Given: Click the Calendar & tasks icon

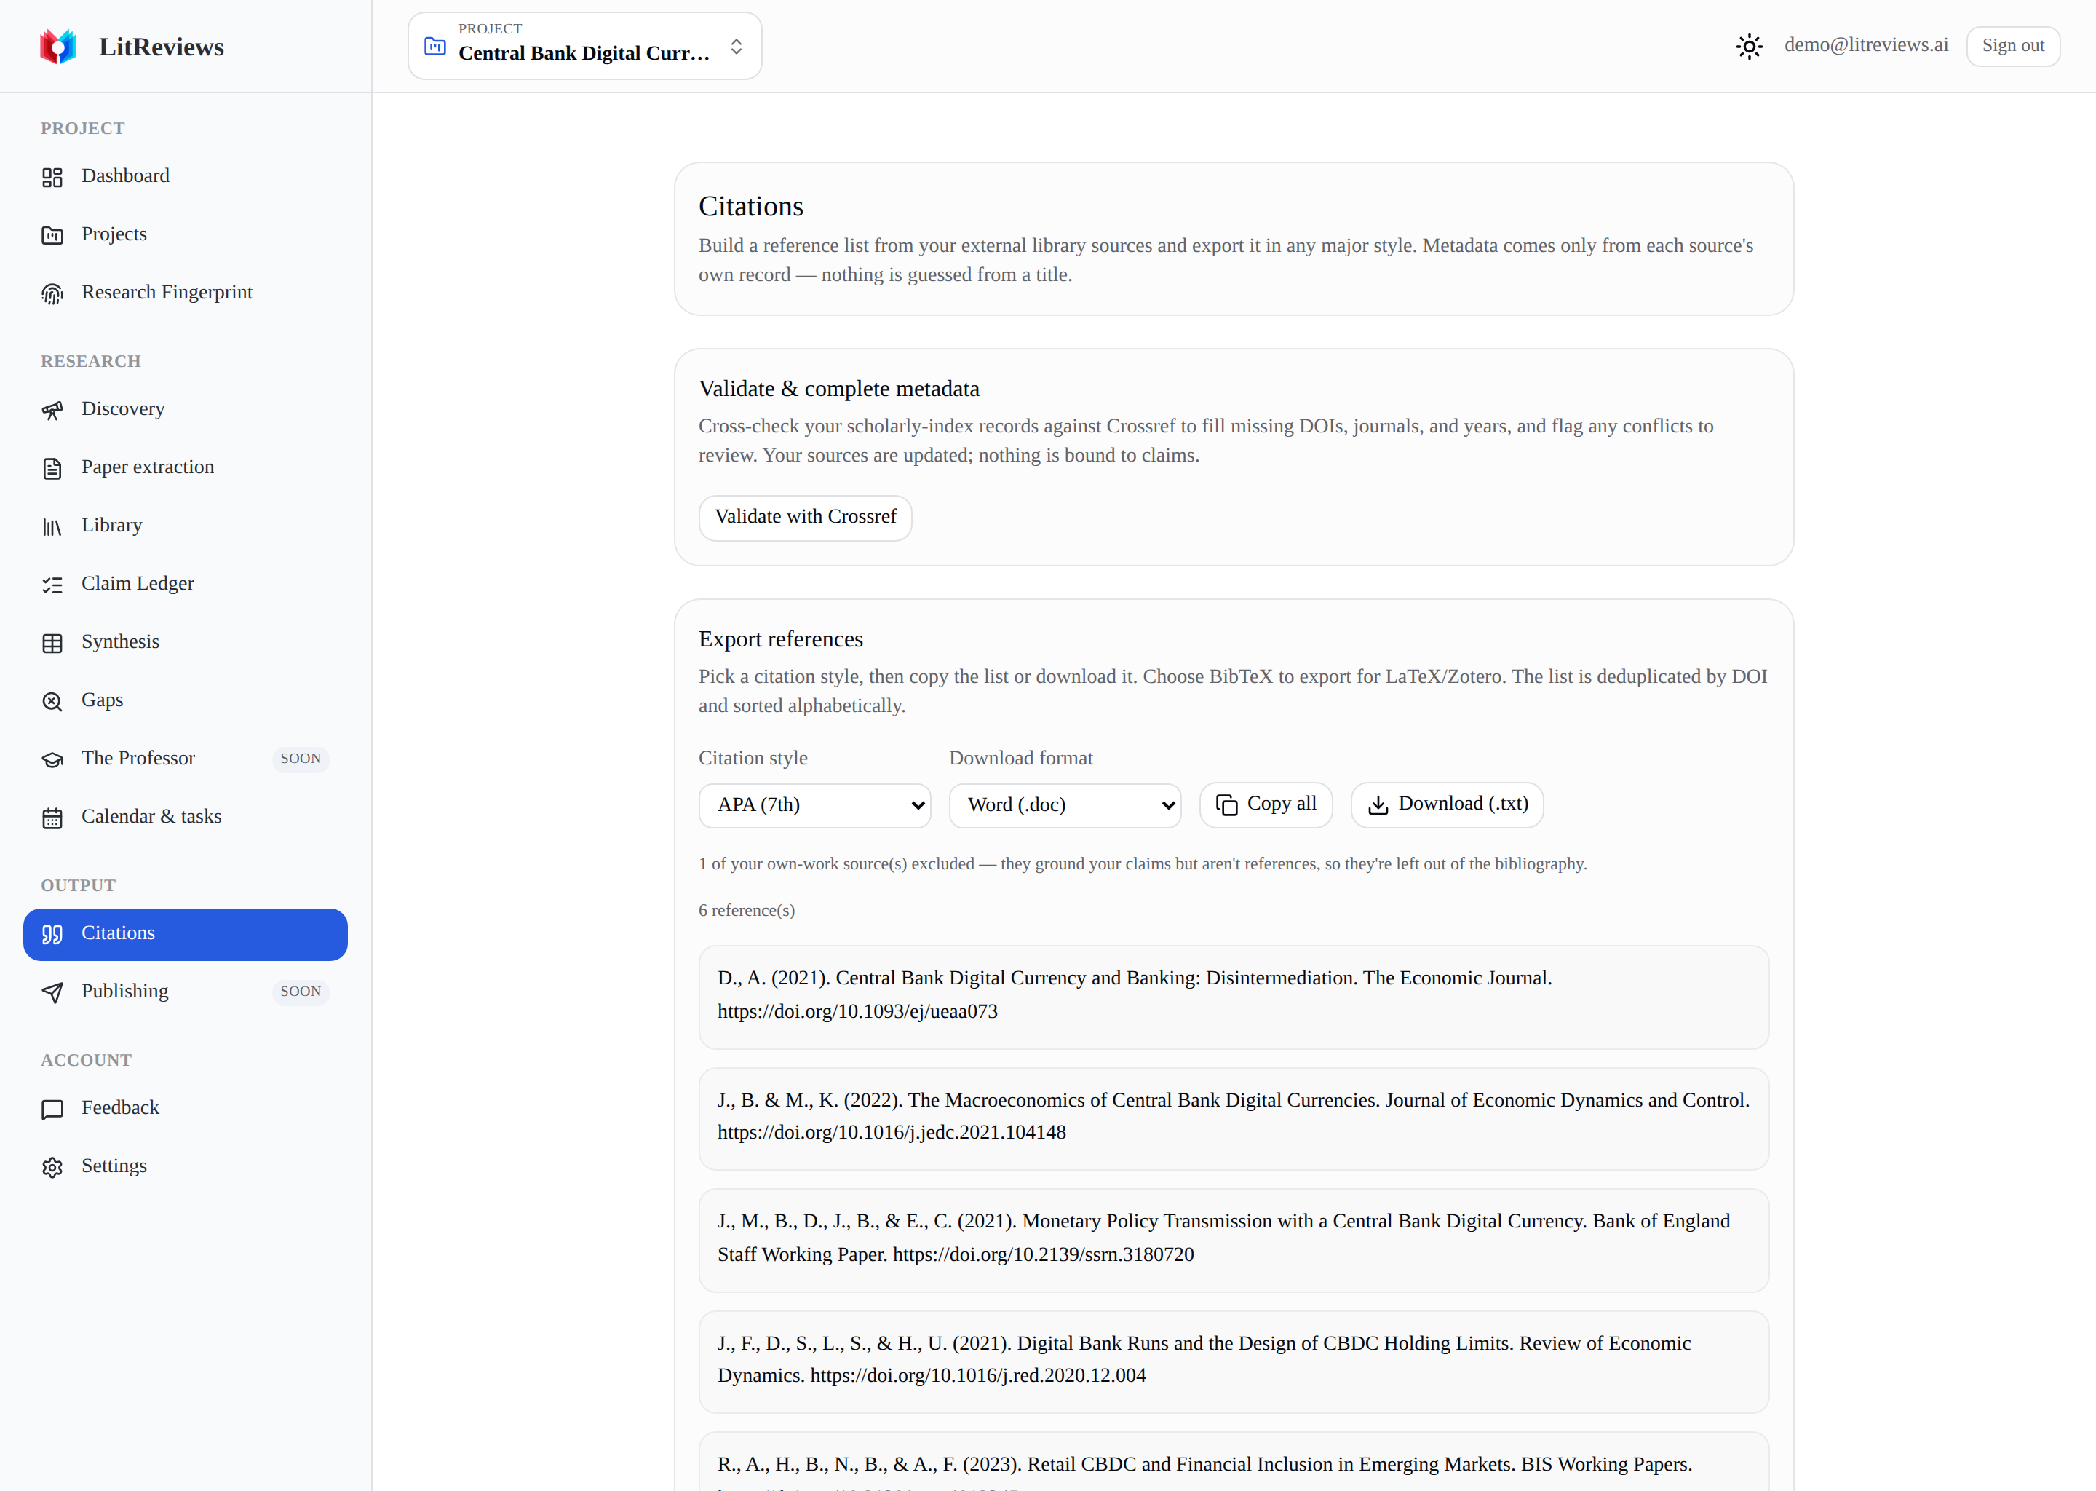Looking at the screenshot, I should [x=52, y=818].
